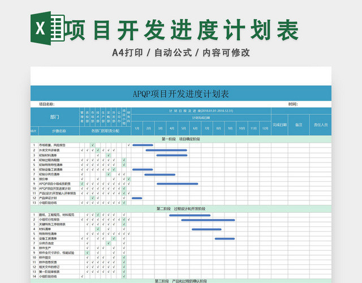
Task: Select the 样件生产 step cell
Action: [x=59, y=248]
